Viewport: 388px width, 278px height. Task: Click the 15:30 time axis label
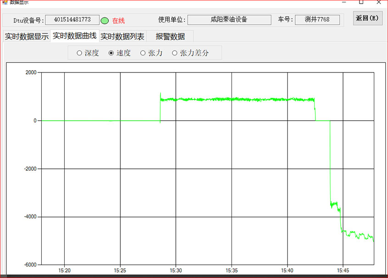(176, 271)
